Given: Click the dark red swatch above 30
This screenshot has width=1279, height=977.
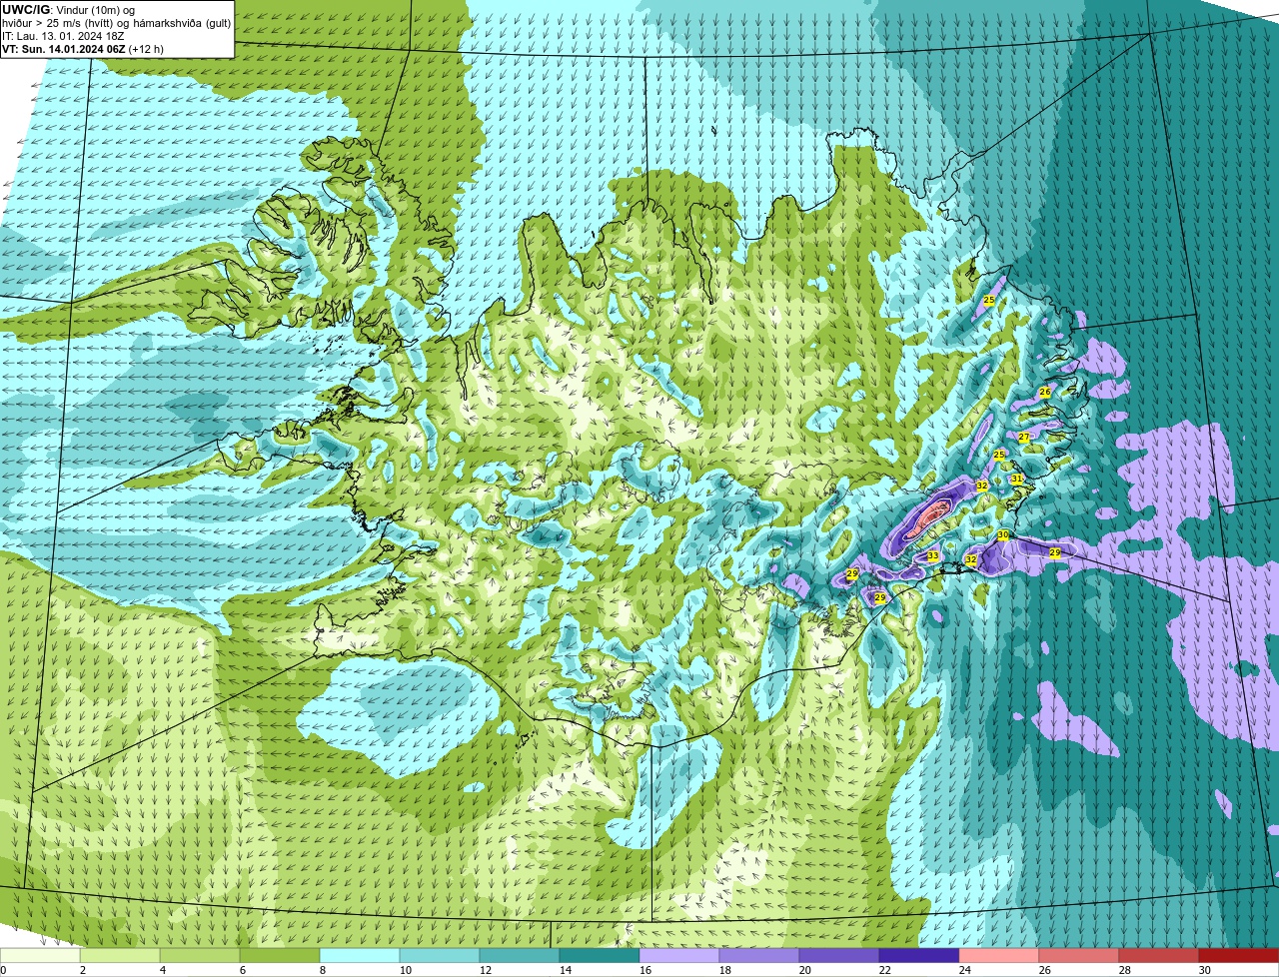Looking at the screenshot, I should [x=1239, y=955].
